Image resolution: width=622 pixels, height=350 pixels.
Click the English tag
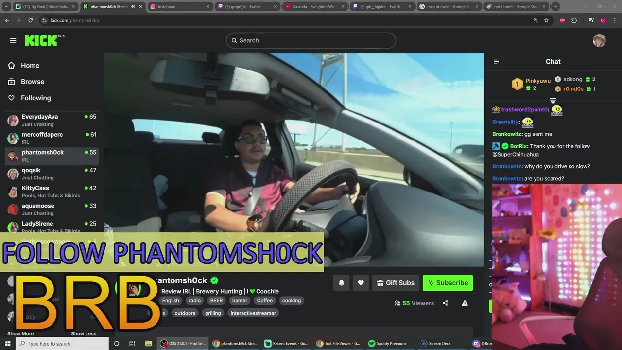tap(171, 301)
